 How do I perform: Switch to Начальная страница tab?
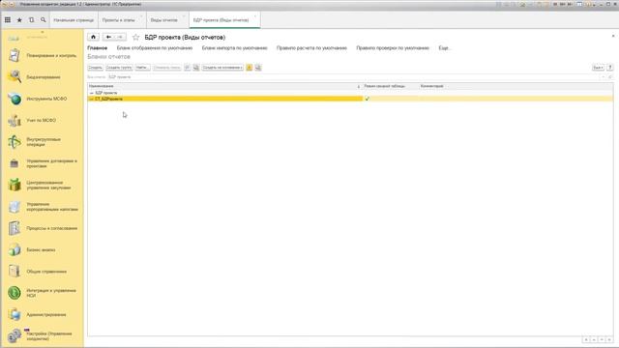(74, 19)
